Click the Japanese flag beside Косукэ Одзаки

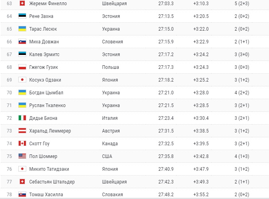pos(22,80)
